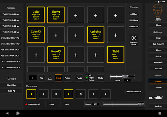The height and width of the screenshot is (117, 167).
Task: Open pre Cues settings
Action: (158, 69)
